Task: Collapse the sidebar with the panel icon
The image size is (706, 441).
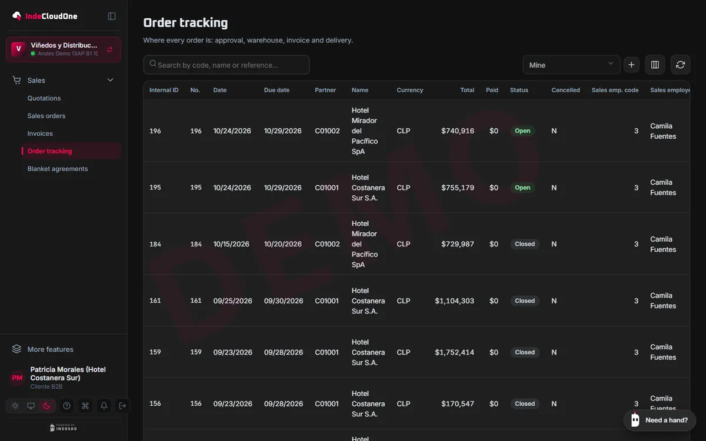Action: coord(112,16)
